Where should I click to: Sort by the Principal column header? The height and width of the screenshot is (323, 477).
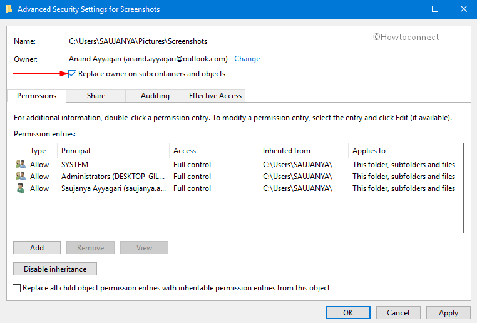coord(113,151)
